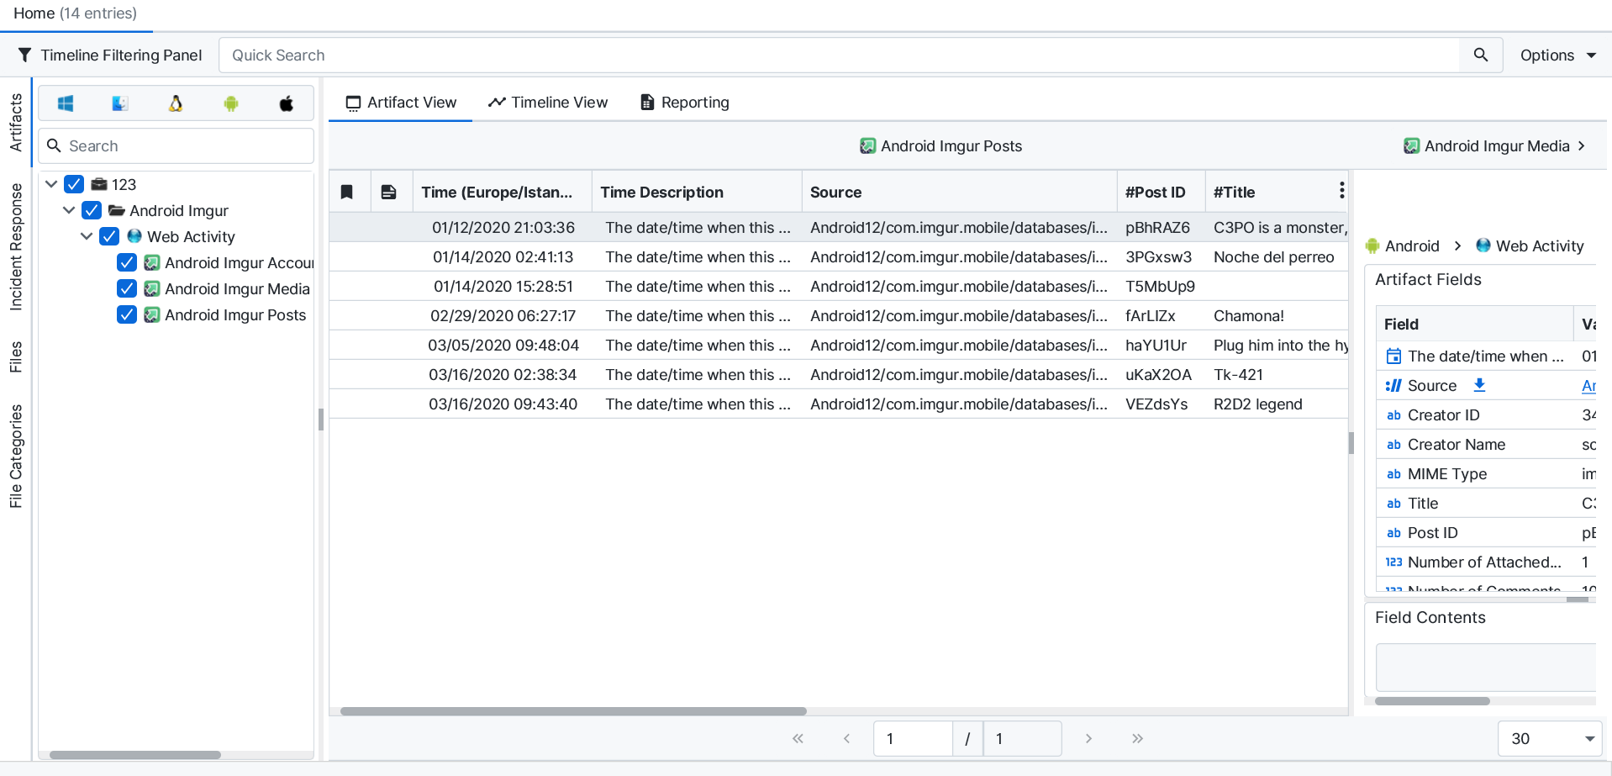Uncheck the Android Imgur Posts checkbox
This screenshot has width=1612, height=776.
127,314
